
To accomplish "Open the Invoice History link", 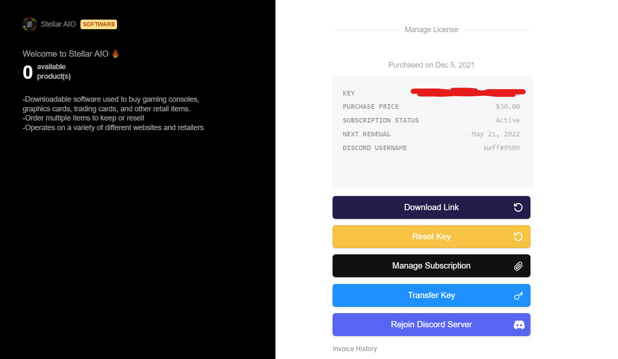I will pyautogui.click(x=355, y=349).
